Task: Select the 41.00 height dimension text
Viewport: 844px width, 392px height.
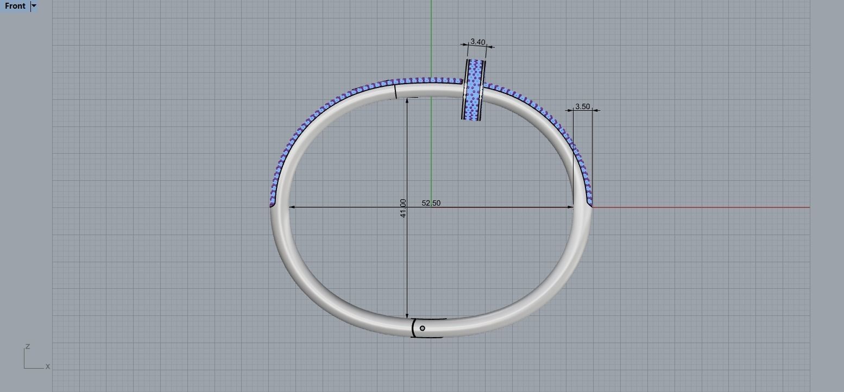Action: point(403,208)
